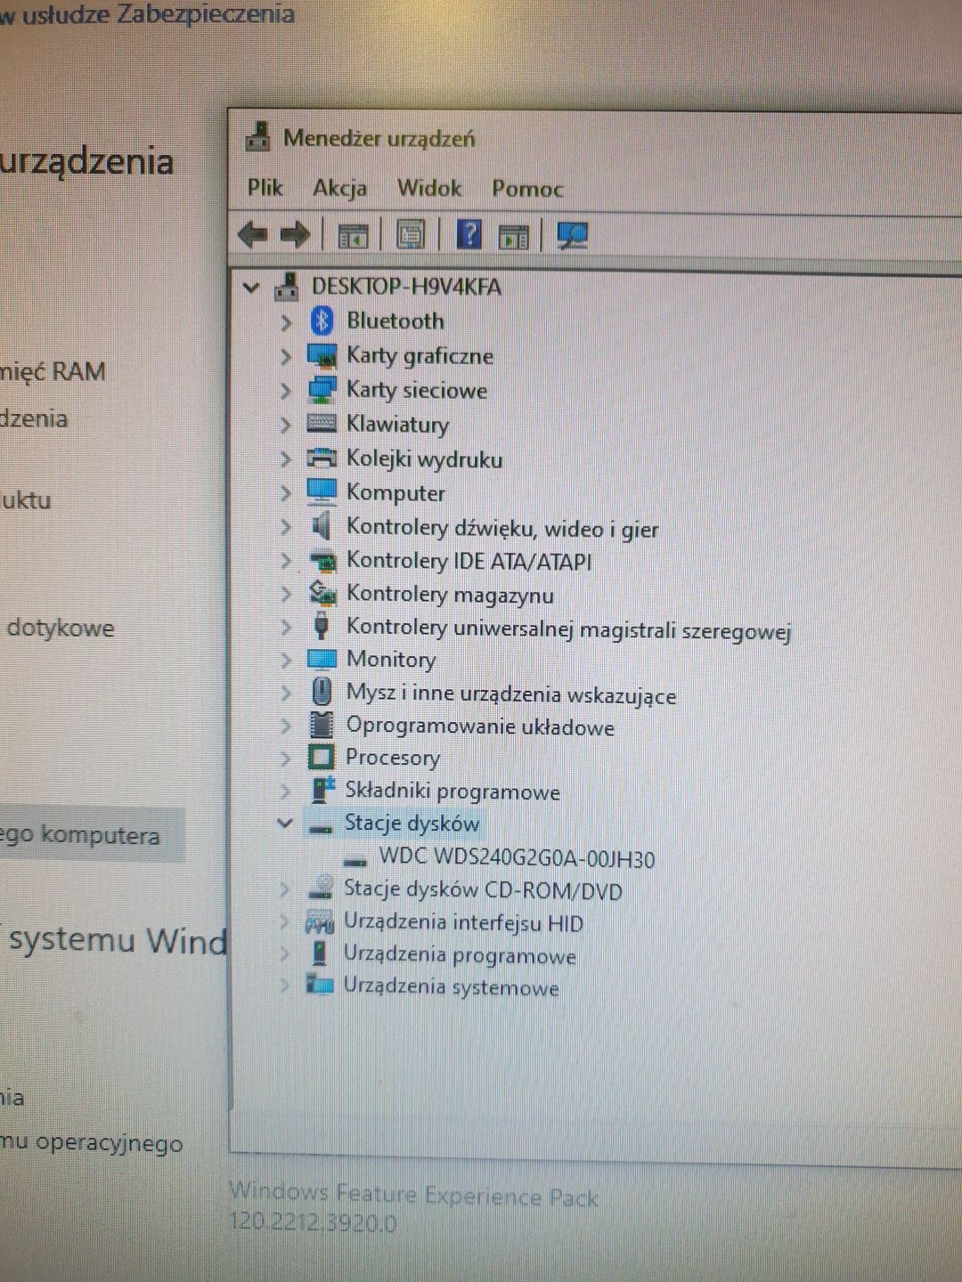962x1282 pixels.
Task: Click the Forward arrow toolbar icon
Action: 295,235
